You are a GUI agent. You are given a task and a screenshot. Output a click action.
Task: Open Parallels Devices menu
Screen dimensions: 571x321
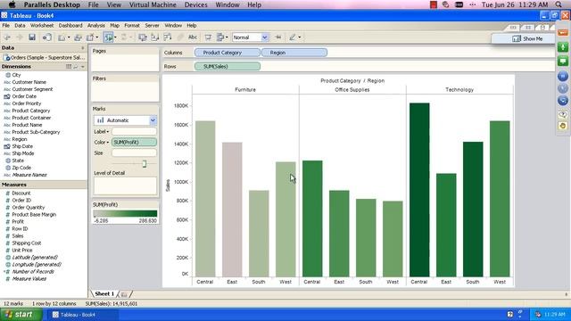coord(195,4)
